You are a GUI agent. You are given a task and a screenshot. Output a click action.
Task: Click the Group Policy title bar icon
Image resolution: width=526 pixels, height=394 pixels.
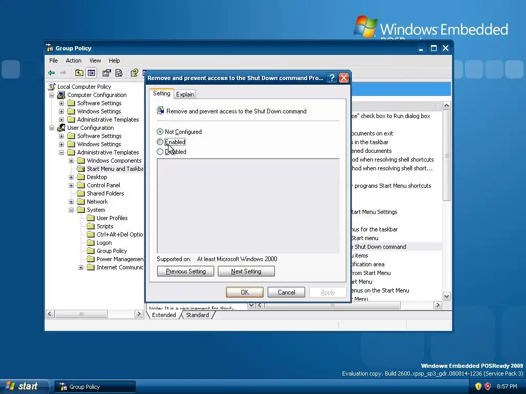pyautogui.click(x=50, y=48)
